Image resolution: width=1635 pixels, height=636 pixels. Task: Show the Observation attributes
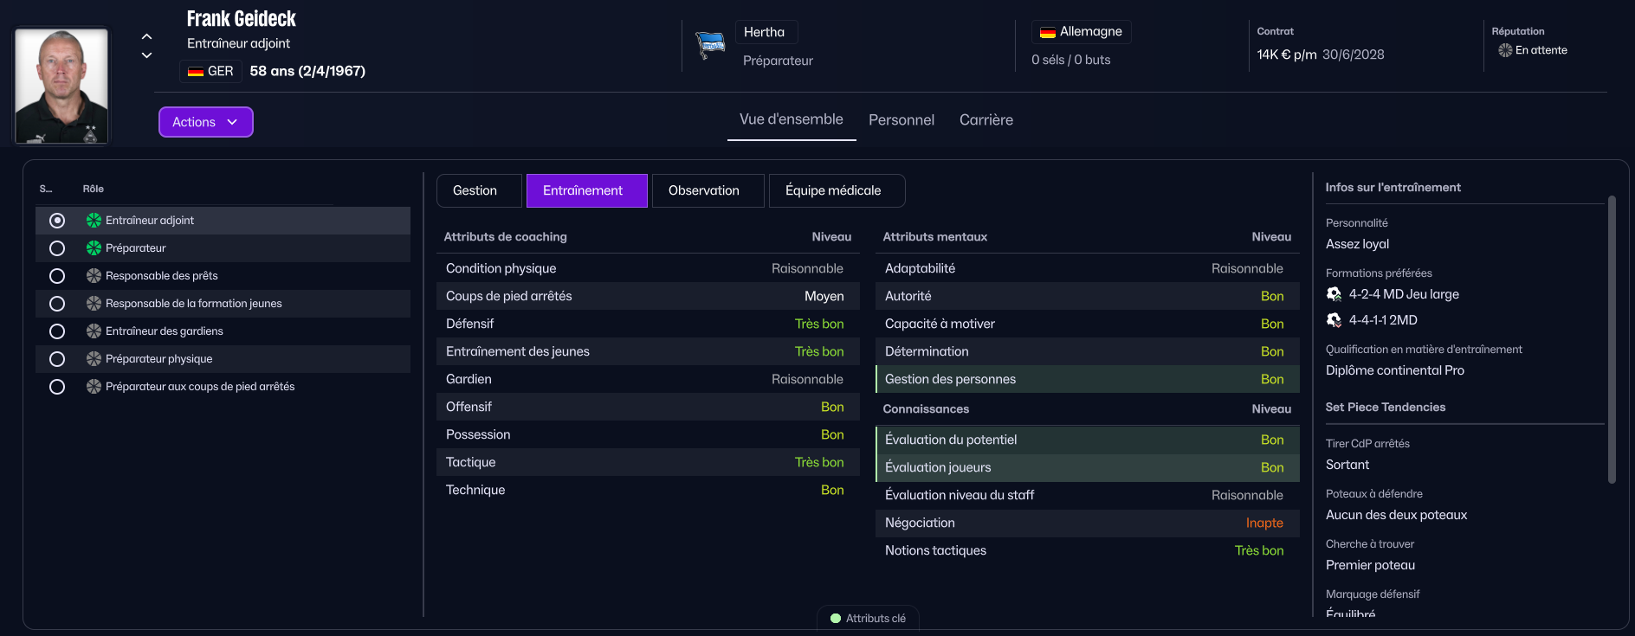703,190
